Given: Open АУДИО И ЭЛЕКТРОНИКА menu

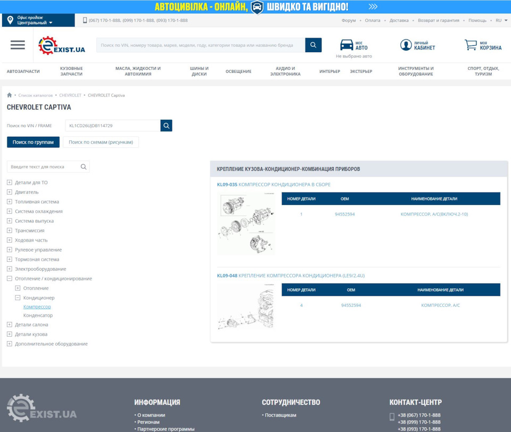Looking at the screenshot, I should click(285, 71).
